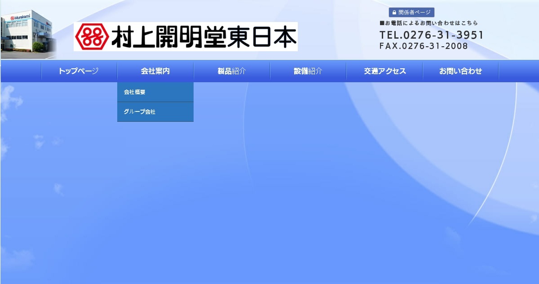Choose グループ会社 from the dropdown

coord(155,112)
